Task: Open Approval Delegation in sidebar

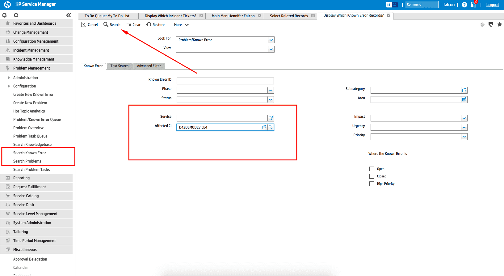Action: pyautogui.click(x=30, y=259)
